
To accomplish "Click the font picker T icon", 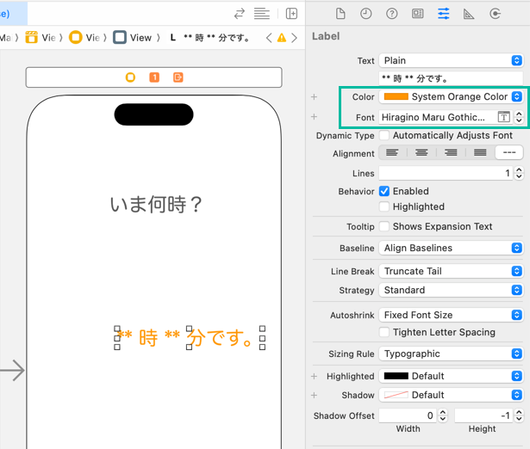I will pyautogui.click(x=504, y=117).
